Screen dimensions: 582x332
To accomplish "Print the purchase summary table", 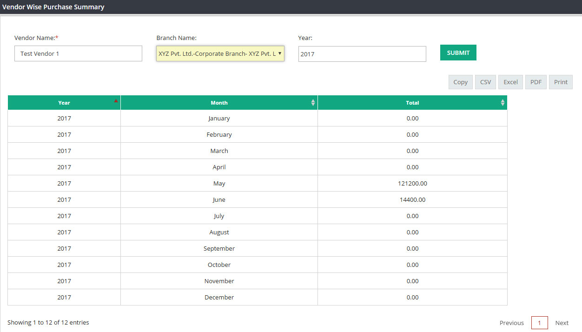I will [561, 82].
